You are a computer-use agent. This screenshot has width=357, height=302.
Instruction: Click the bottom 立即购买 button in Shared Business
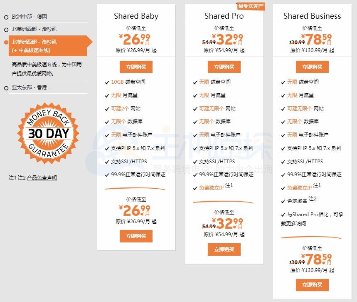(x=312, y=285)
